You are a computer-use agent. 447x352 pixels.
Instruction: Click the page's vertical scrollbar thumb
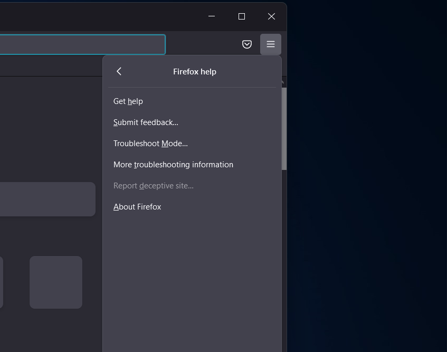pos(284,129)
